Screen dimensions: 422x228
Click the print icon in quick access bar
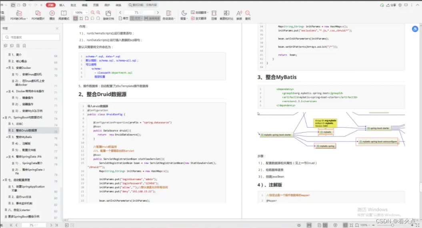point(24,5)
